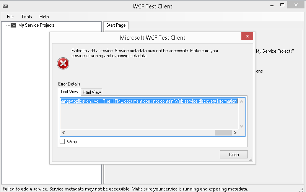Click the scroll down arrow in error text
Viewport: 306px width, 192px height.
[242, 126]
